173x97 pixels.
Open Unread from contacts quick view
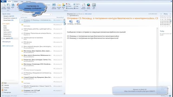click(10, 18)
